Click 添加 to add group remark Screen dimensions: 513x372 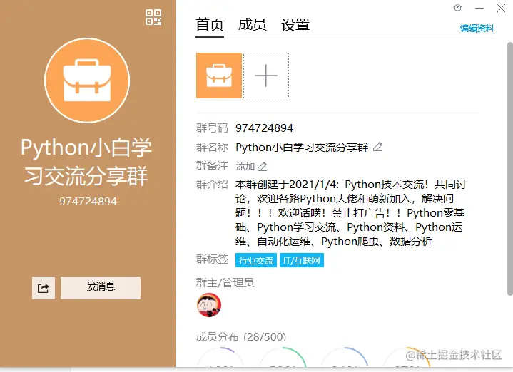(x=245, y=166)
